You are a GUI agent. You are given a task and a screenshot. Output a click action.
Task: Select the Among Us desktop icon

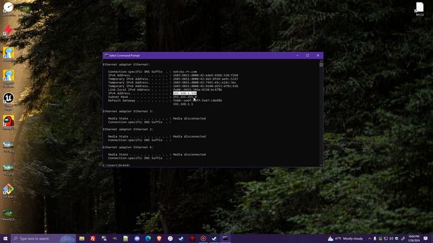pyautogui.click(x=9, y=123)
